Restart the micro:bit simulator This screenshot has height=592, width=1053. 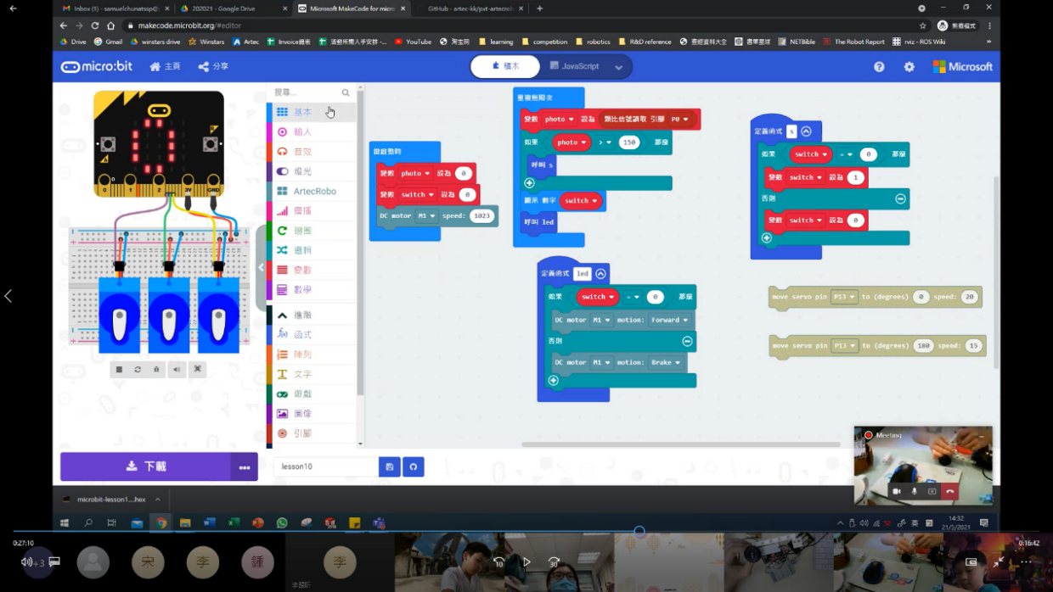click(138, 369)
